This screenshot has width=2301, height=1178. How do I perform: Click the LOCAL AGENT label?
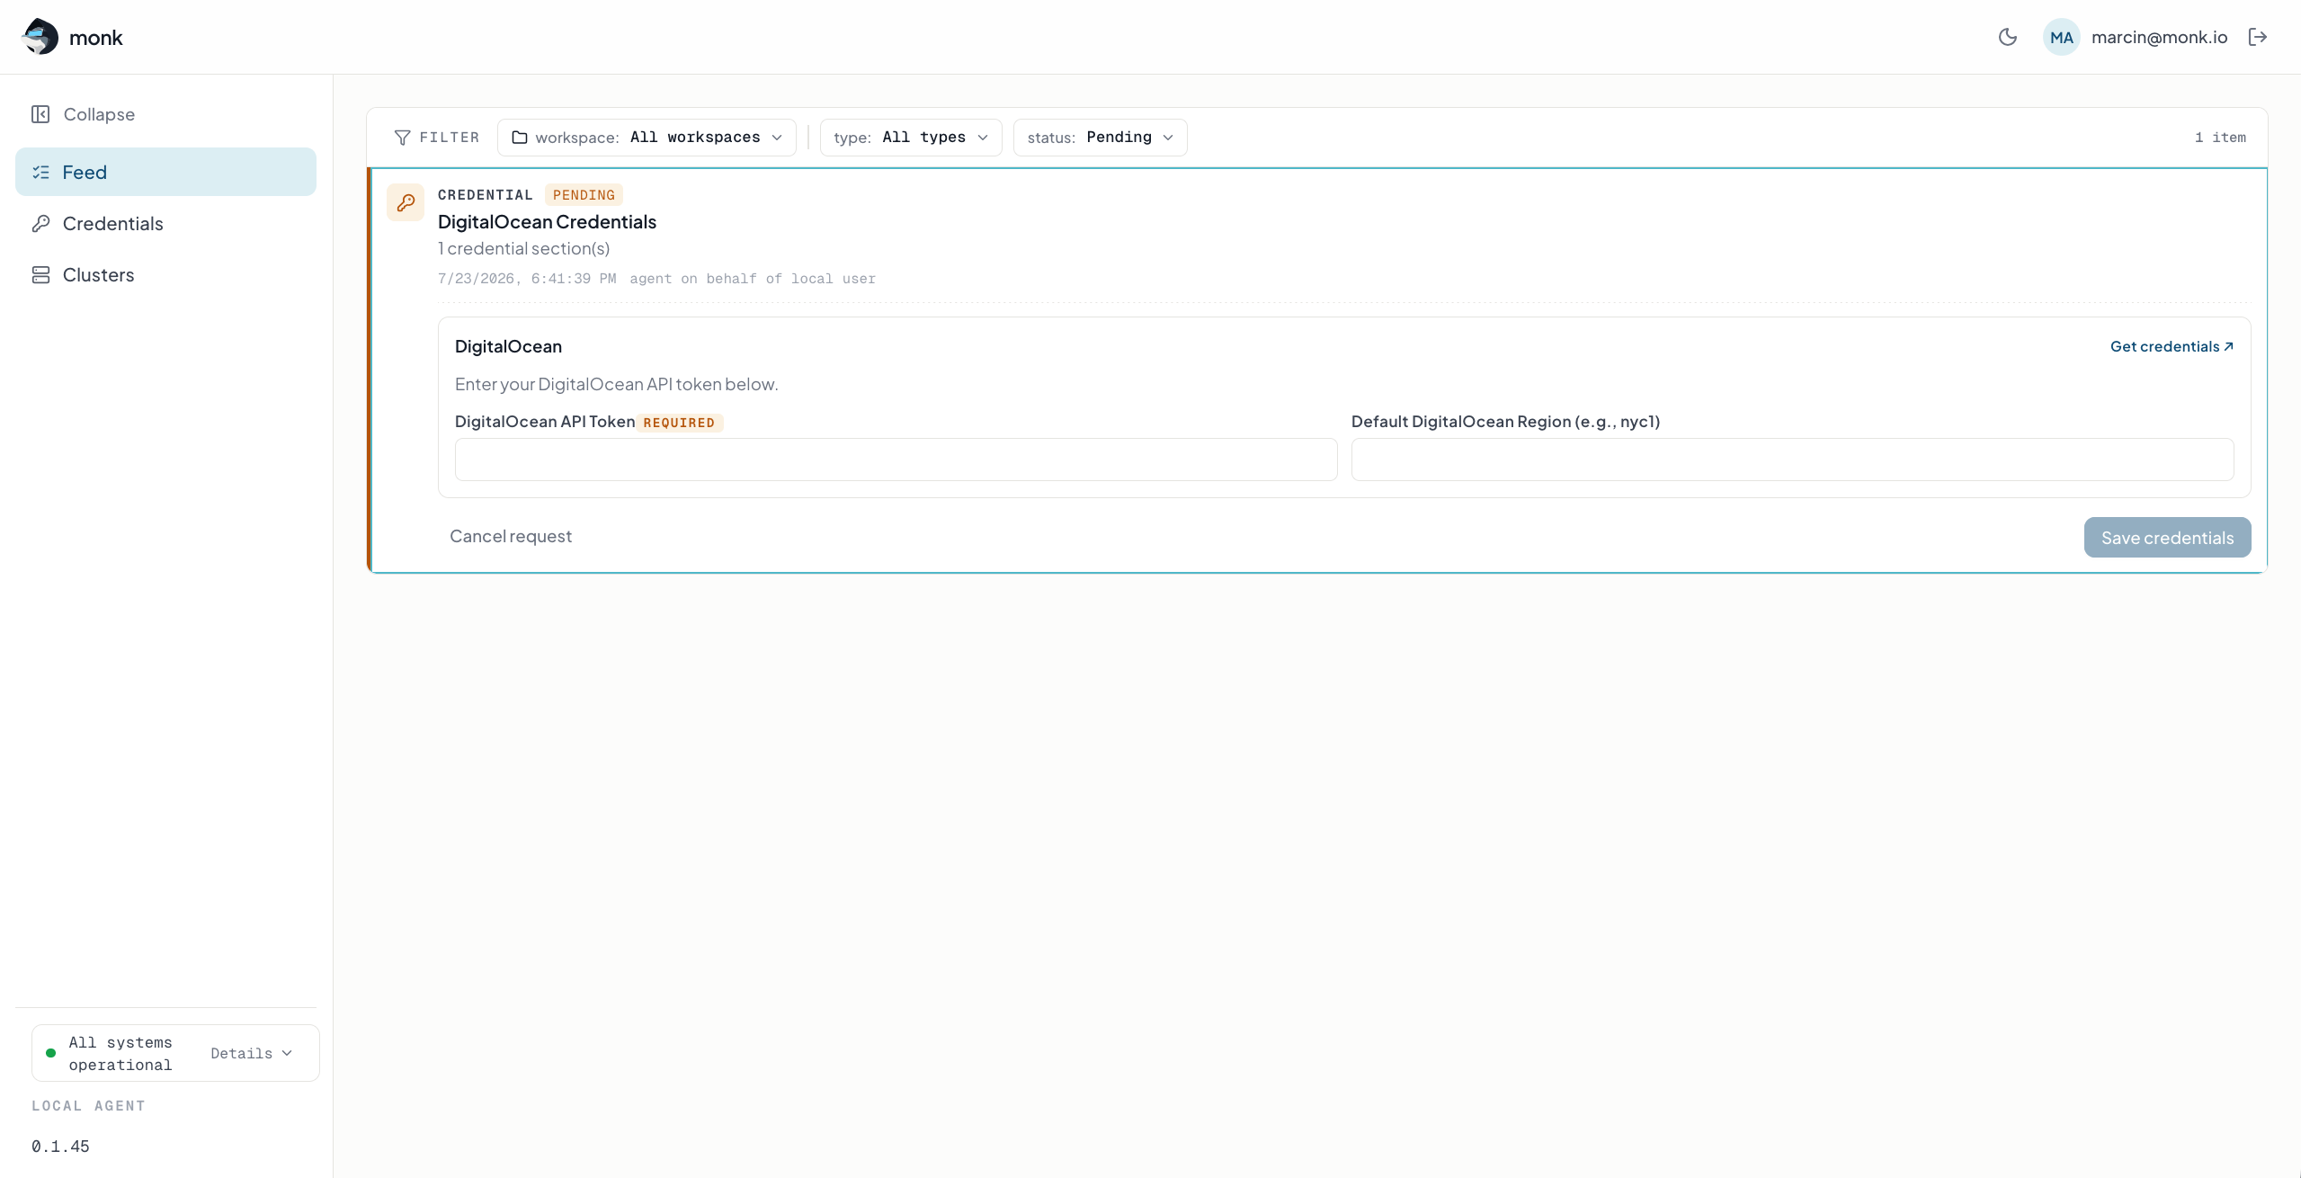pos(88,1106)
